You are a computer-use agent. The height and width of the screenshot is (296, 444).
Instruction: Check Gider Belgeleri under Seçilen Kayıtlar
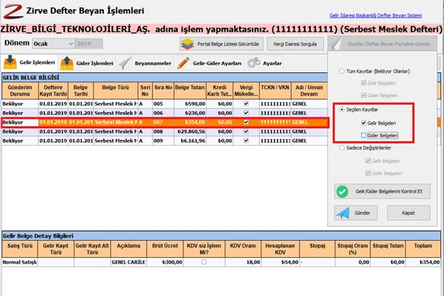pyautogui.click(x=364, y=135)
